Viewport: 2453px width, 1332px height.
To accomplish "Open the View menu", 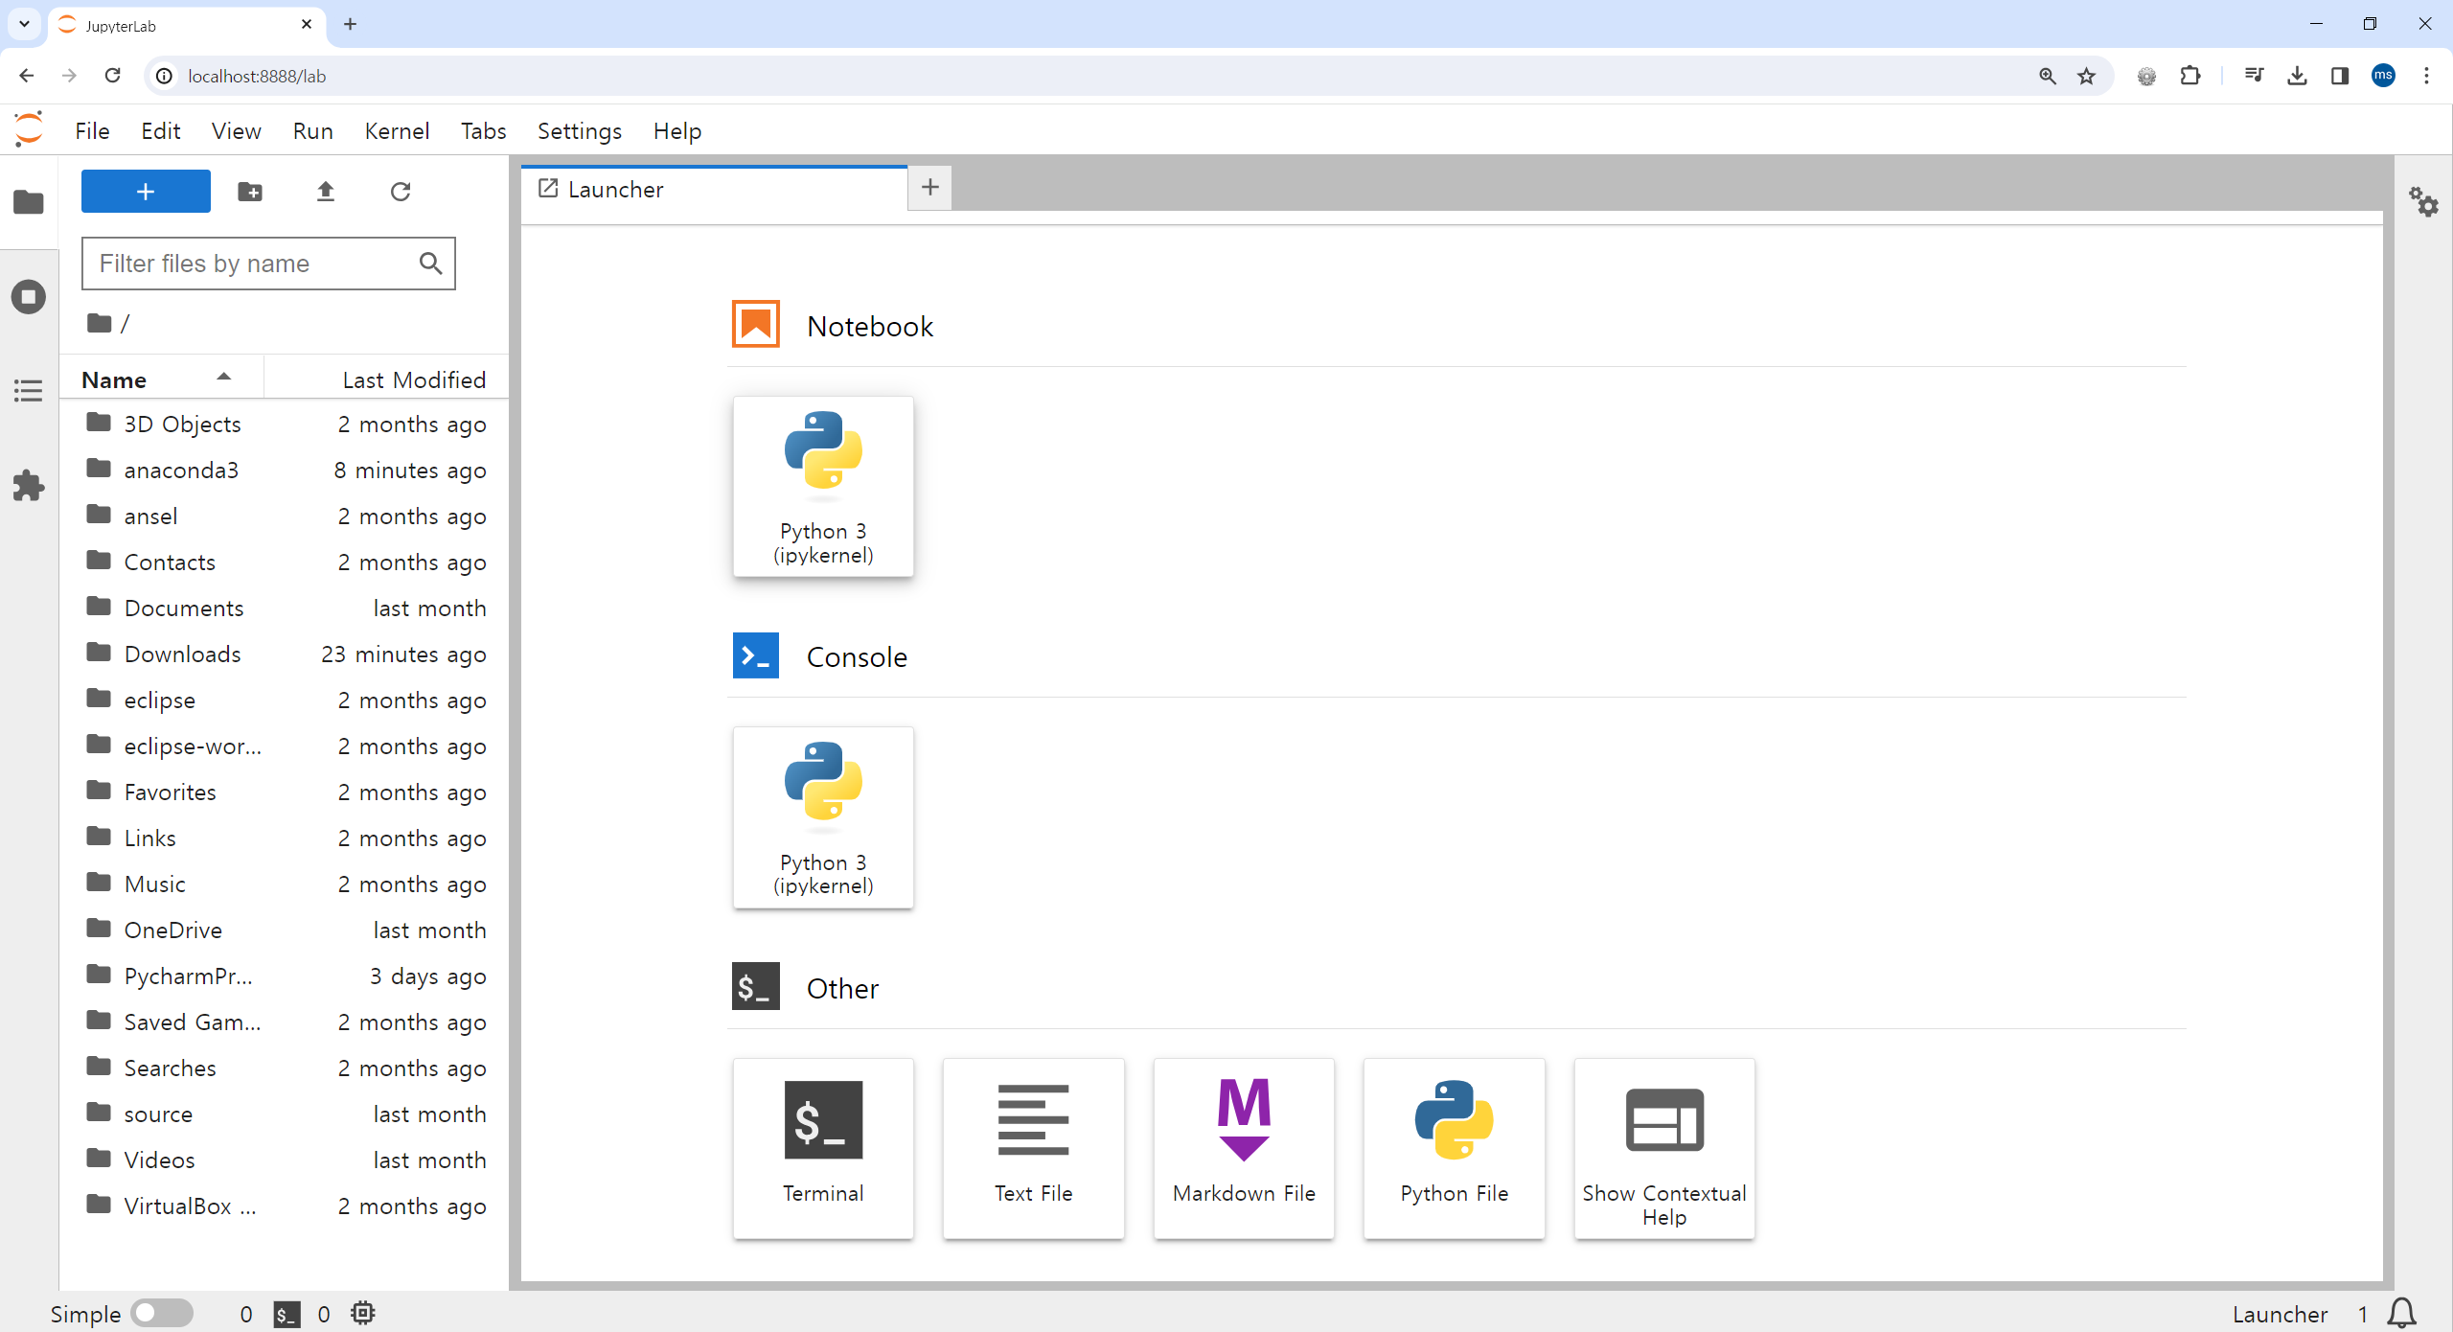I will click(x=236, y=130).
